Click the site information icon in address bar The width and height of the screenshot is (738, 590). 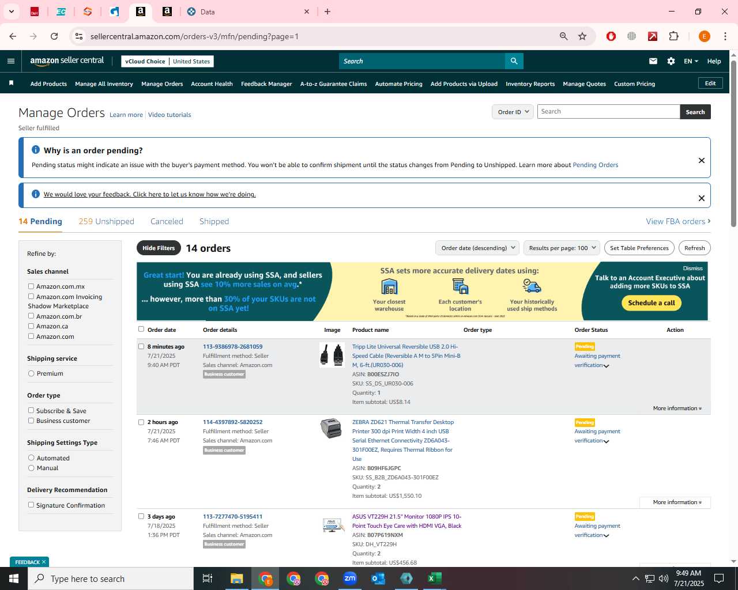[x=79, y=36]
